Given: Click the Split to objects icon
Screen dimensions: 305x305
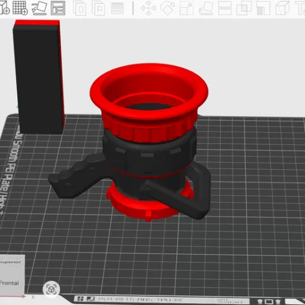Looking at the screenshot, I should click(x=79, y=8).
